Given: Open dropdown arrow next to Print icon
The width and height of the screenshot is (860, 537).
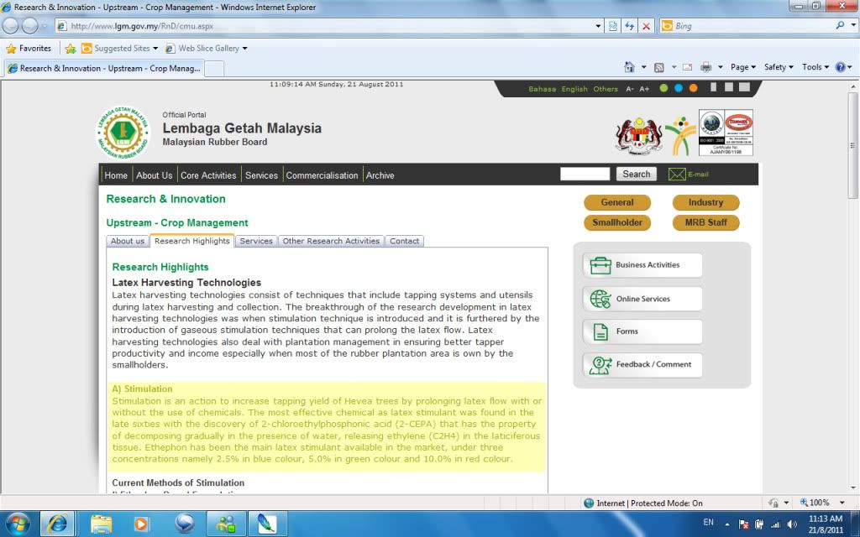Looking at the screenshot, I should click(720, 67).
